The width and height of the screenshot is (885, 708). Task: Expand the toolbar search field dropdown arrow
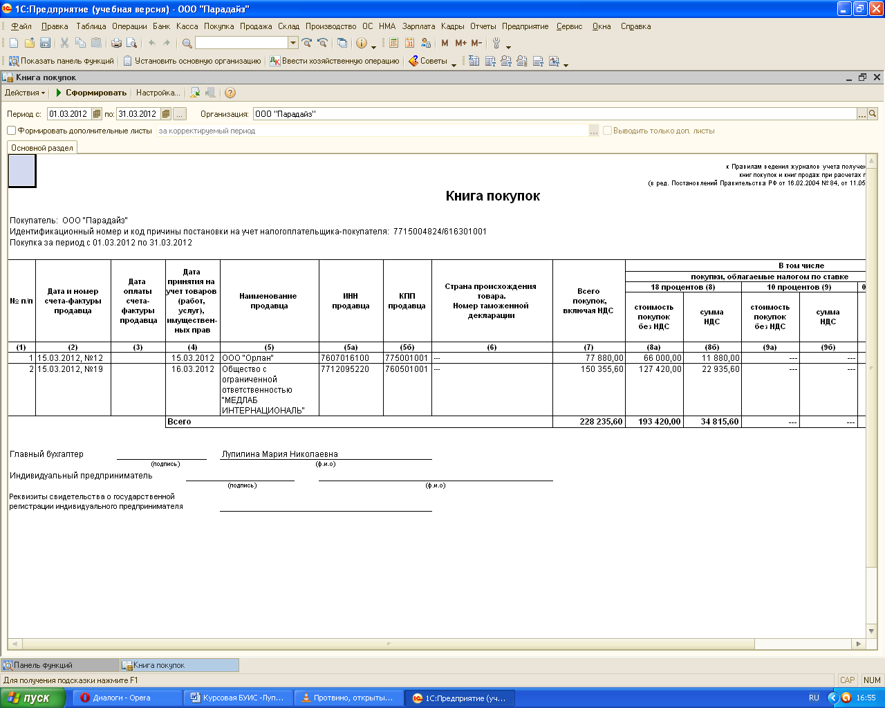[x=293, y=43]
